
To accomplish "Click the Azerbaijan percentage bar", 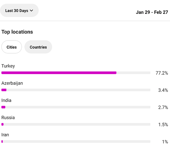I will [x=76, y=90].
